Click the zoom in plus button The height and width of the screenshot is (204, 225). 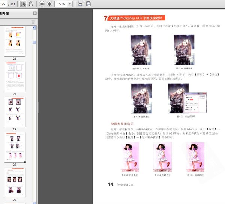(x=49, y=4)
